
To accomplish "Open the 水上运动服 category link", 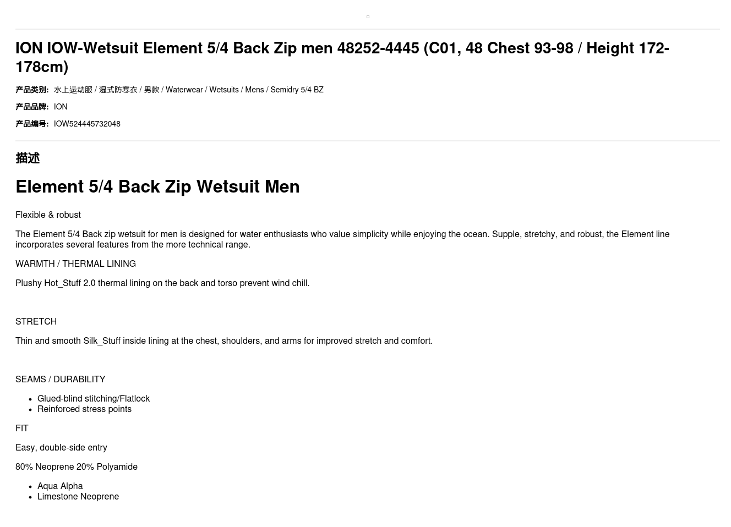I will click(73, 90).
